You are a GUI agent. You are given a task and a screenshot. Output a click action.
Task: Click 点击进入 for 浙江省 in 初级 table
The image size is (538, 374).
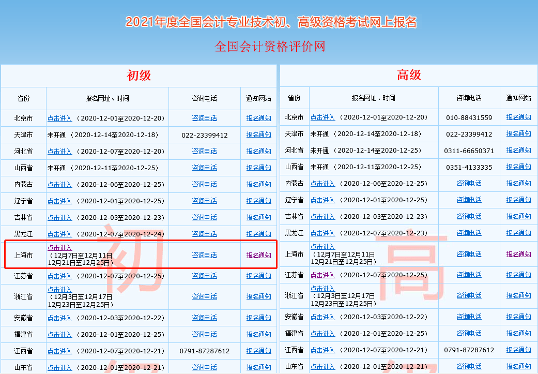pyautogui.click(x=60, y=290)
